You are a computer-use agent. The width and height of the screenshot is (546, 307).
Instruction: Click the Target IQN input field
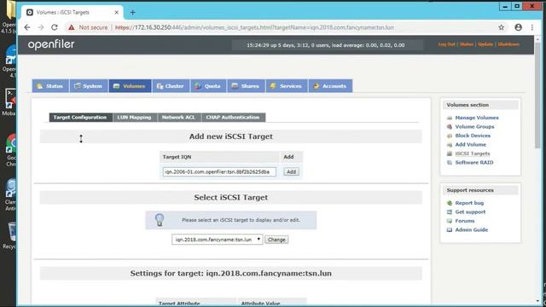point(219,171)
